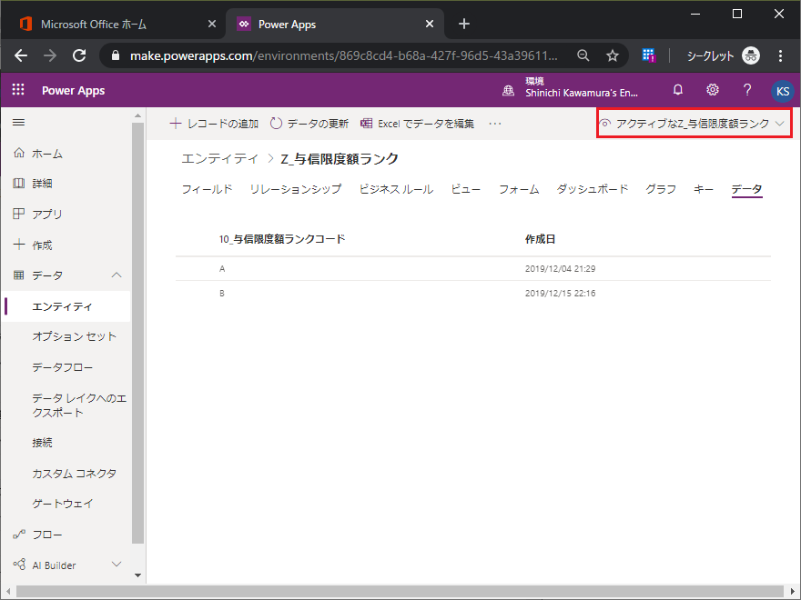Click the KS account avatar
The width and height of the screenshot is (801, 600).
click(782, 91)
